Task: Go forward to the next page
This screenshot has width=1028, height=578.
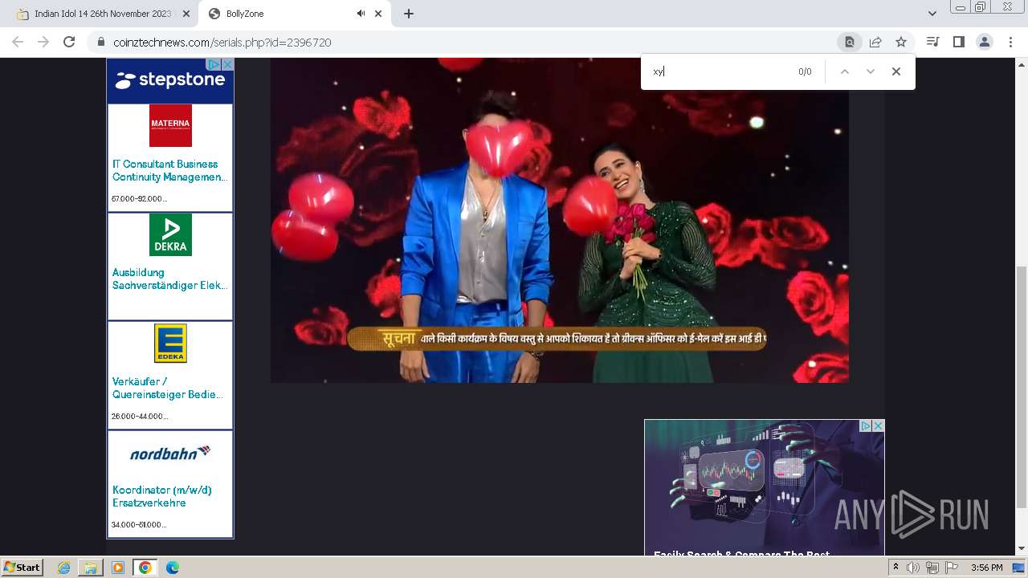Action: tap(43, 42)
